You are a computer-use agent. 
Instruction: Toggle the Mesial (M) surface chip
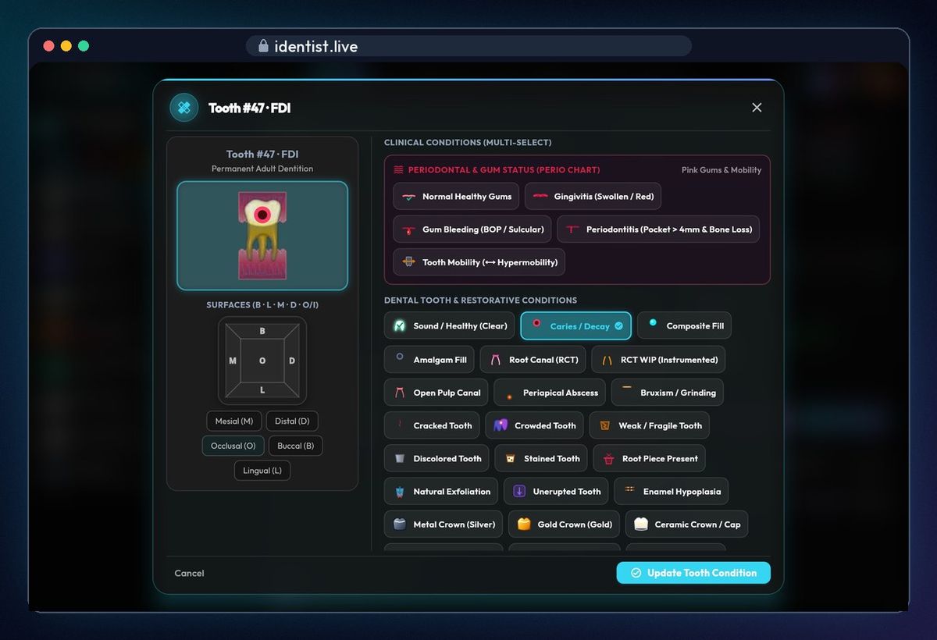tap(234, 421)
